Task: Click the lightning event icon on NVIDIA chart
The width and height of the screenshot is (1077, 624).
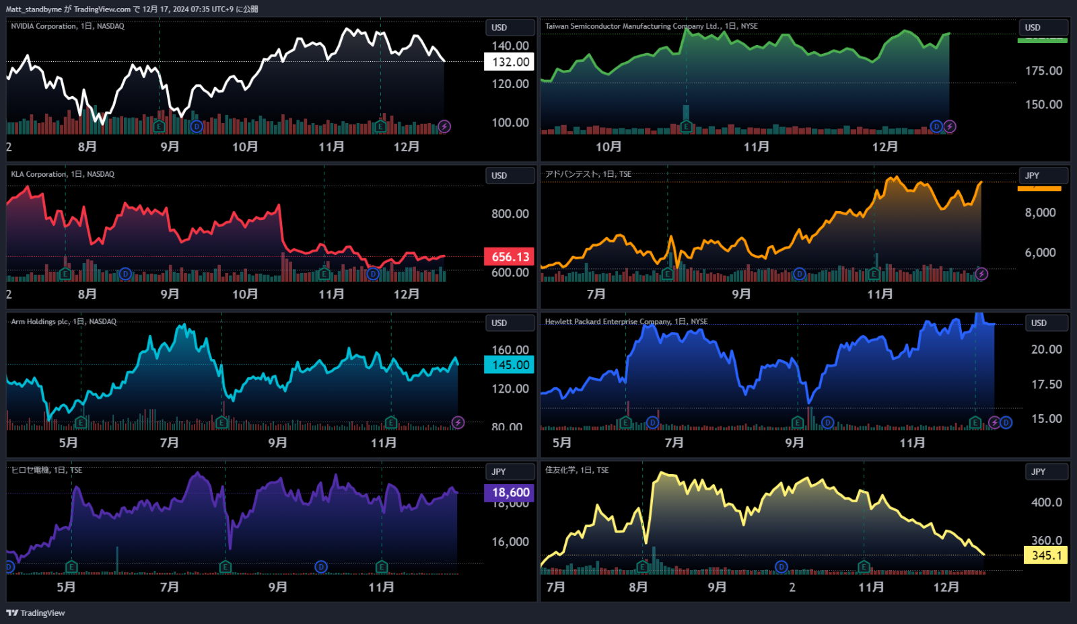Action: [444, 126]
